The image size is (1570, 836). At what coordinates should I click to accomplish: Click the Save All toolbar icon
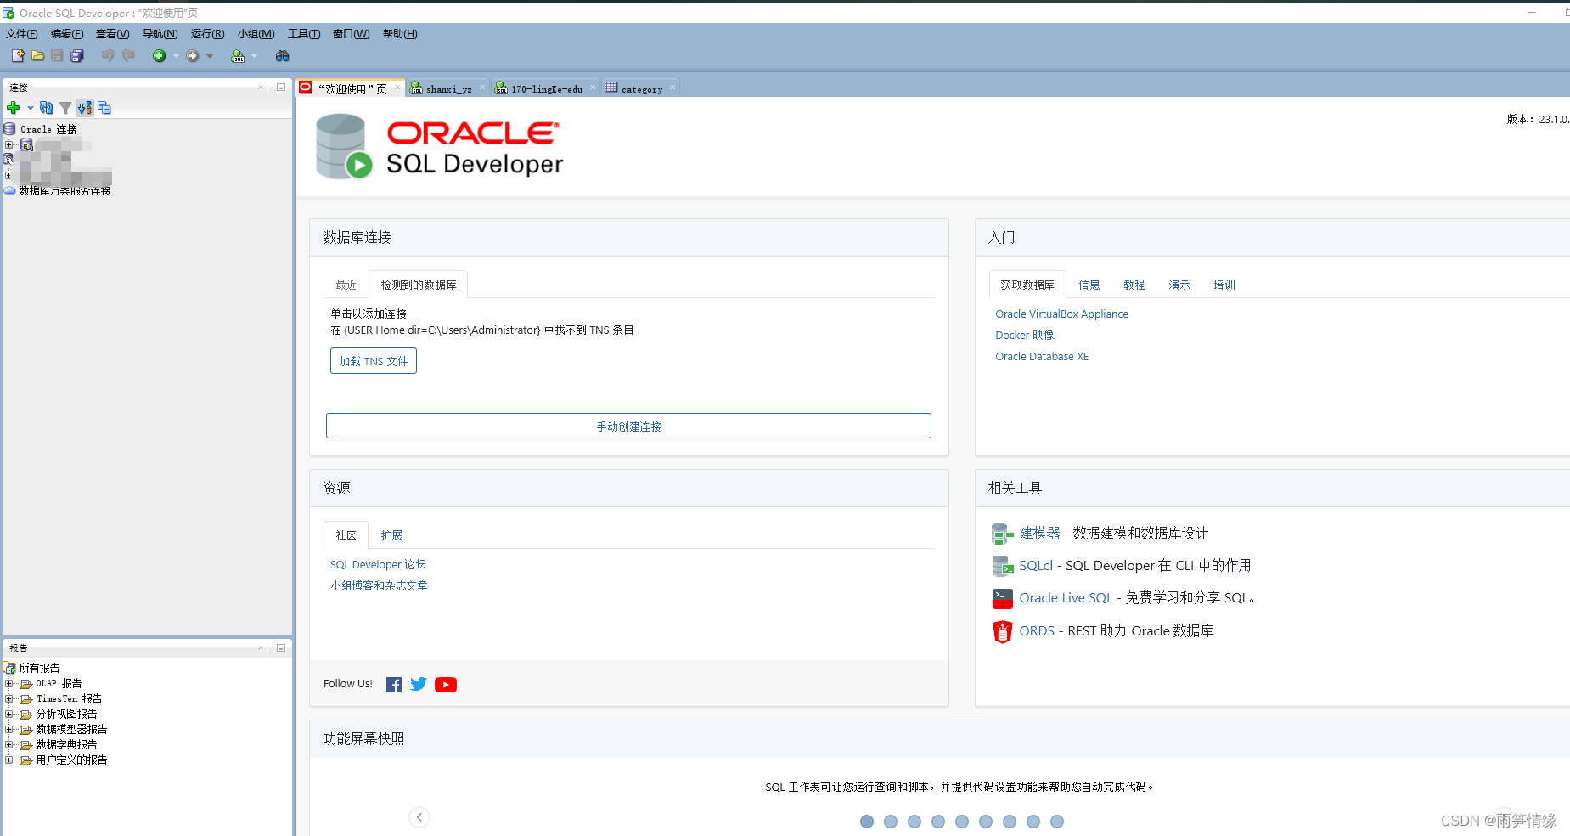click(x=76, y=55)
